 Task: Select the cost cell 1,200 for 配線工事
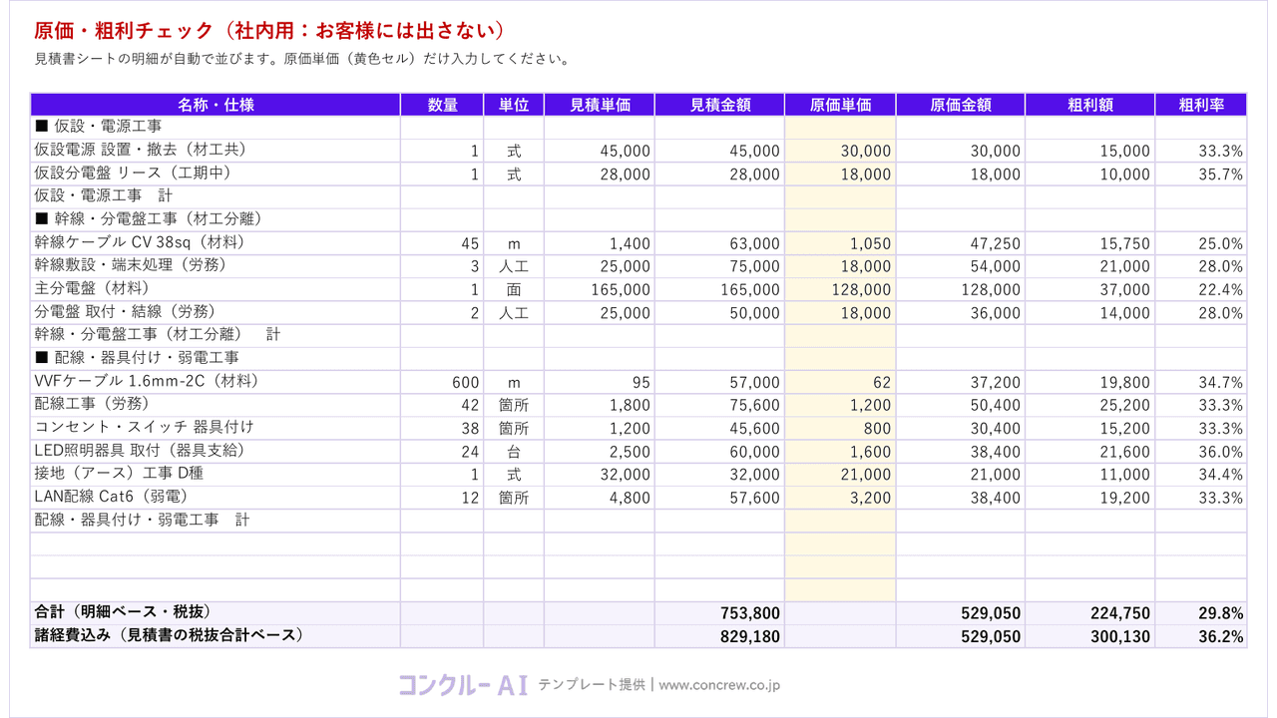coord(840,406)
